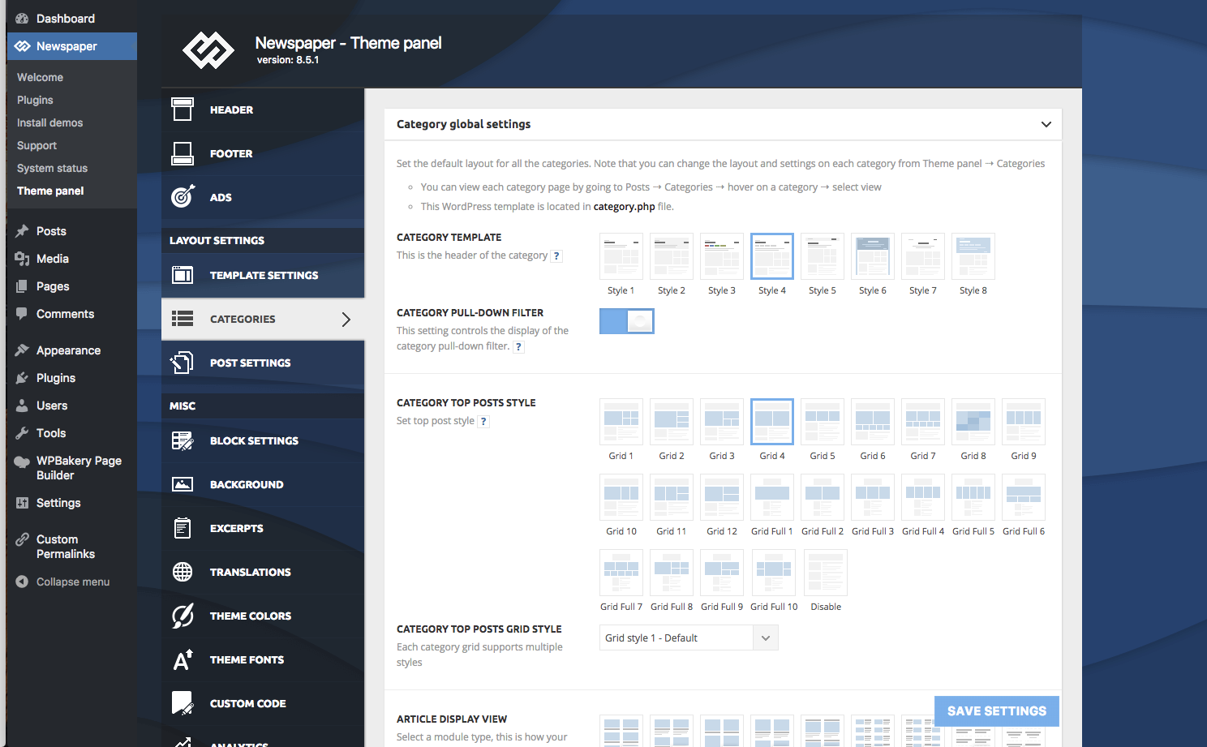Open help for pull-down filter
The image size is (1207, 747).
tap(519, 346)
